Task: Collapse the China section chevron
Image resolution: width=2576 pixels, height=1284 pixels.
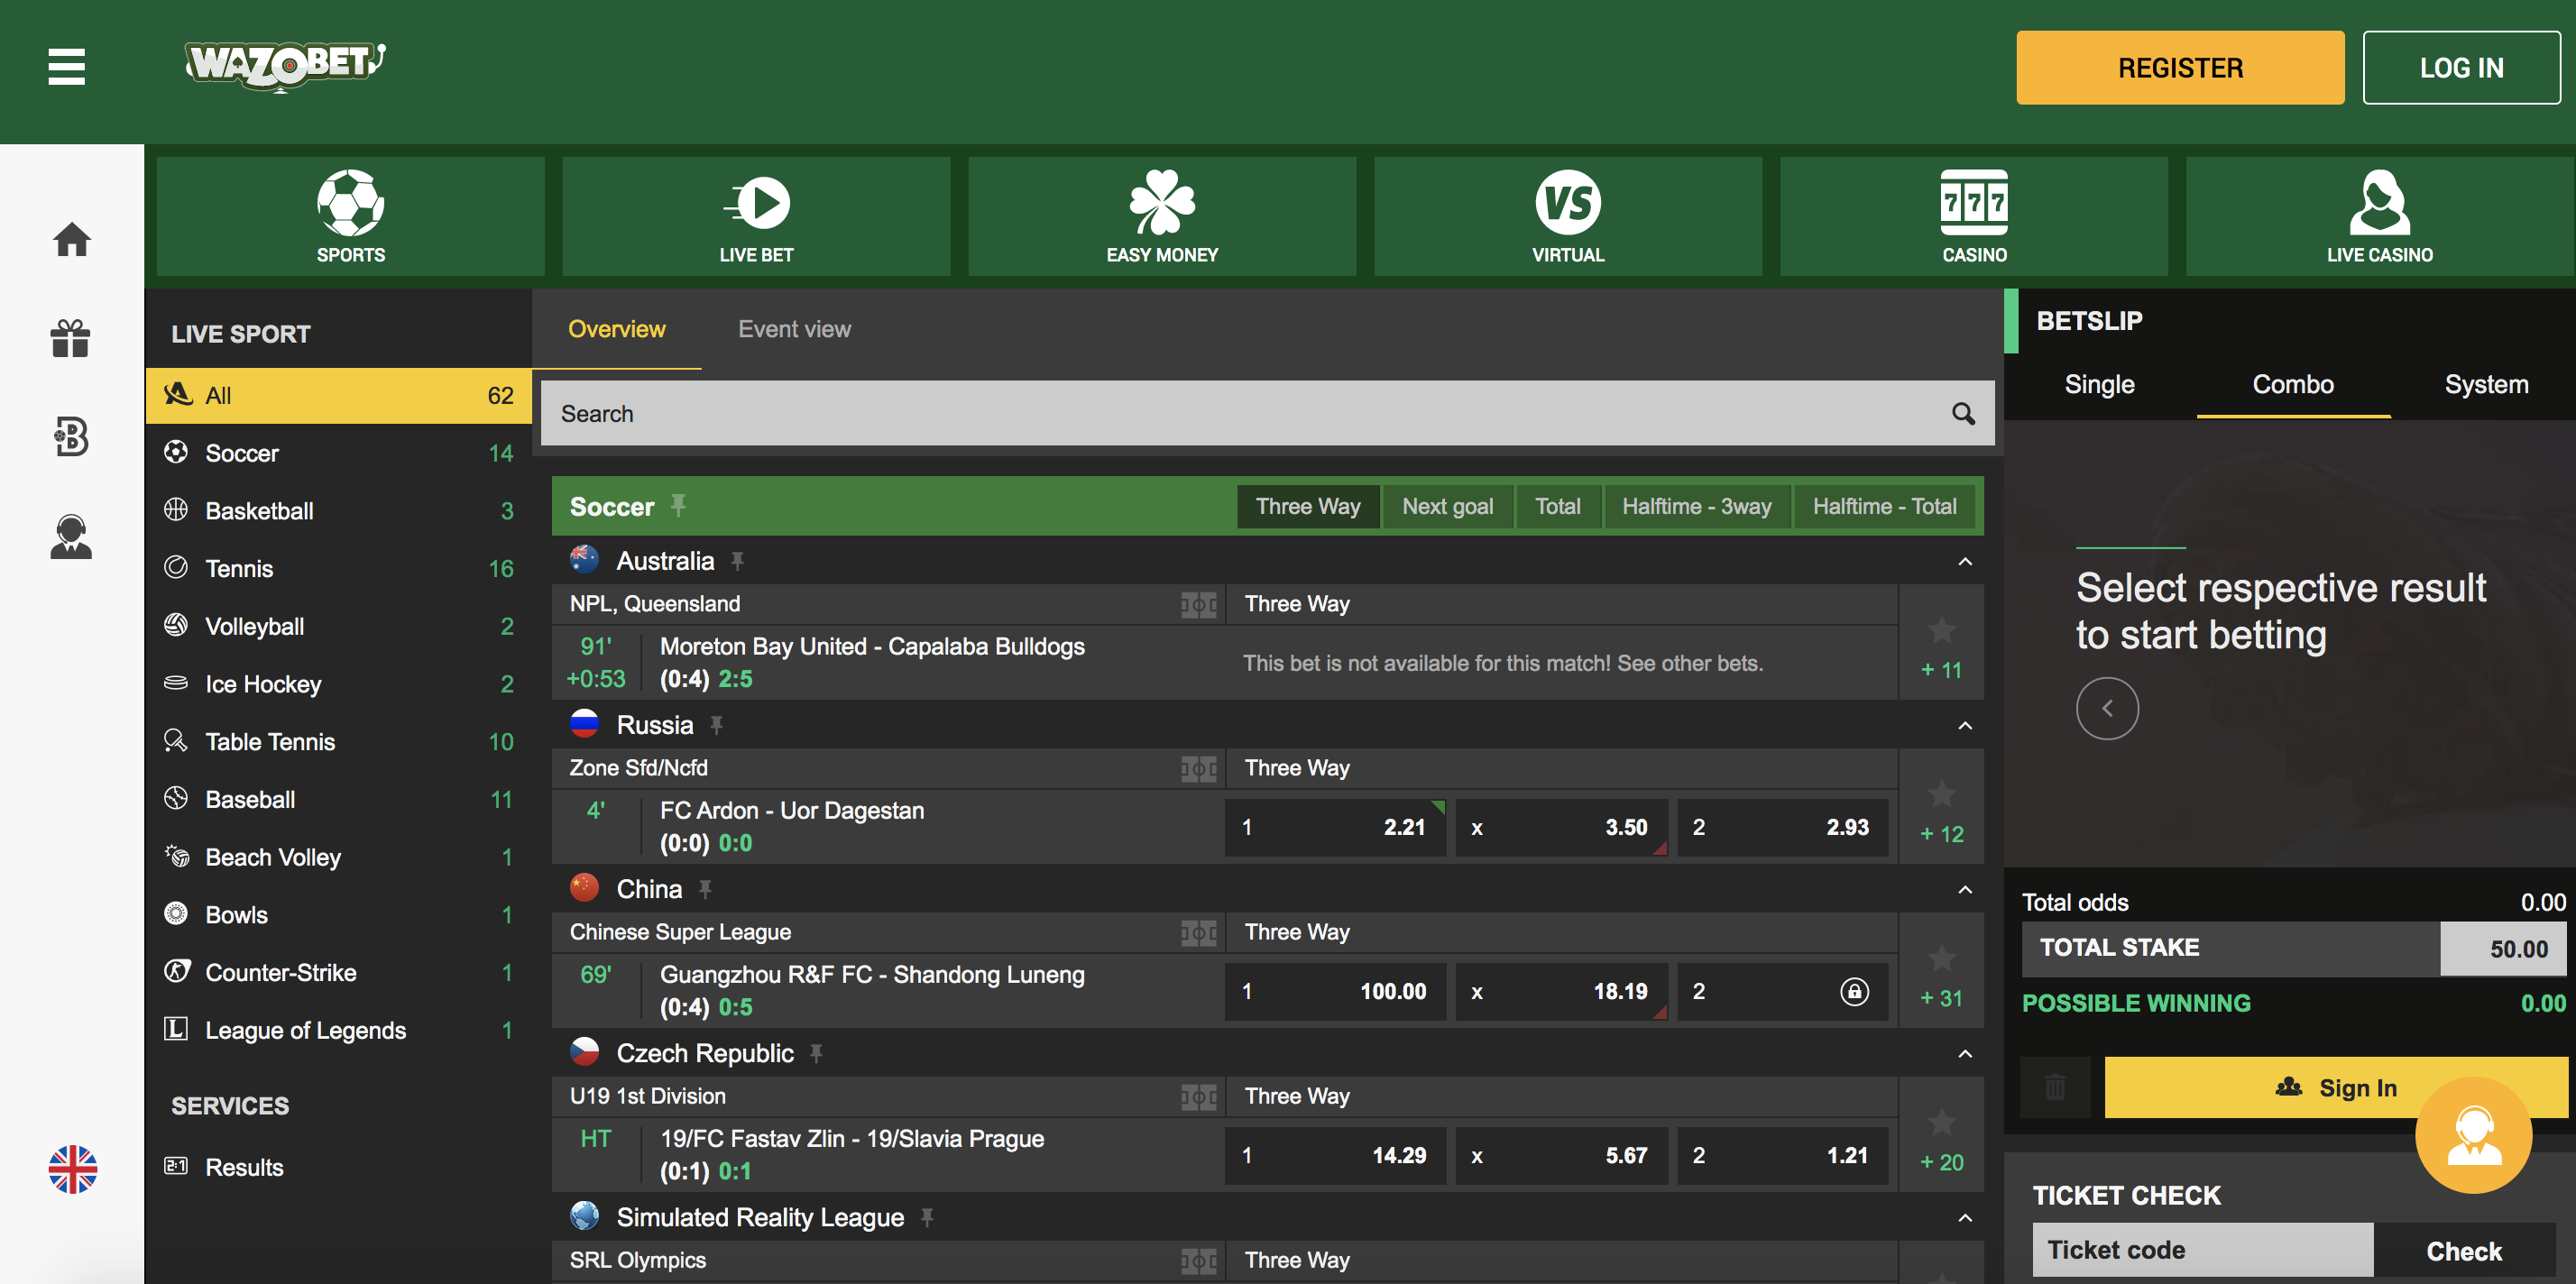Action: pyautogui.click(x=1966, y=888)
